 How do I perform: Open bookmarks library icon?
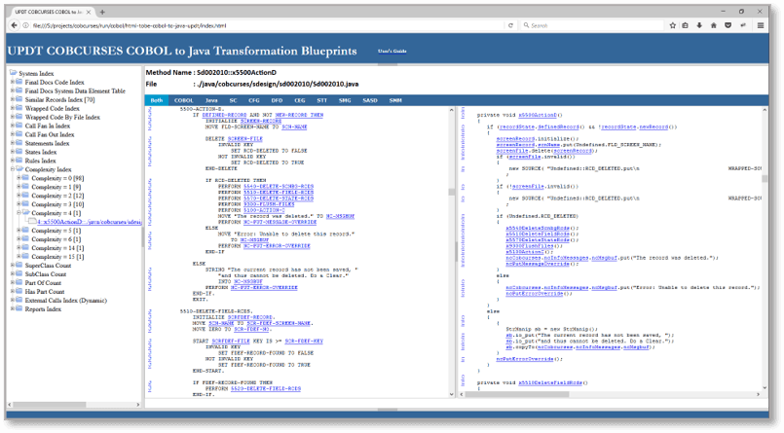[x=685, y=25]
